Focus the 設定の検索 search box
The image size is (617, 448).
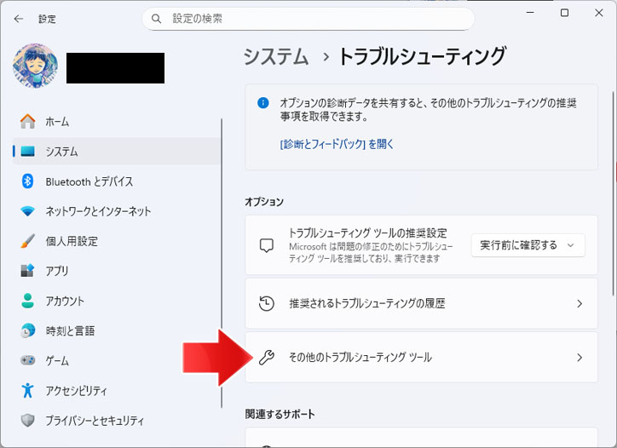[x=307, y=19]
